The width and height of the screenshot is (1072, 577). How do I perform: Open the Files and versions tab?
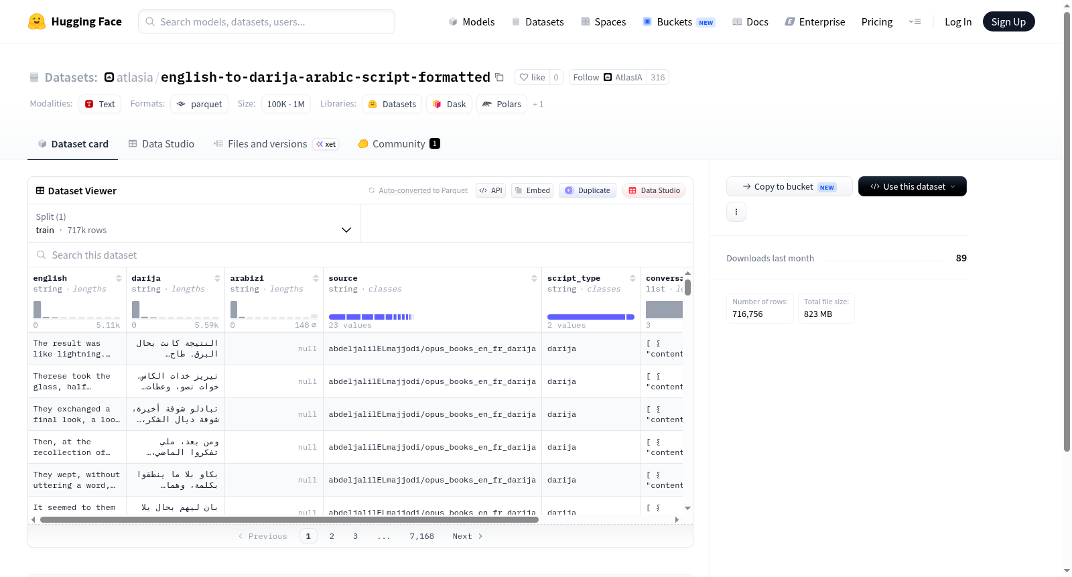click(261, 143)
